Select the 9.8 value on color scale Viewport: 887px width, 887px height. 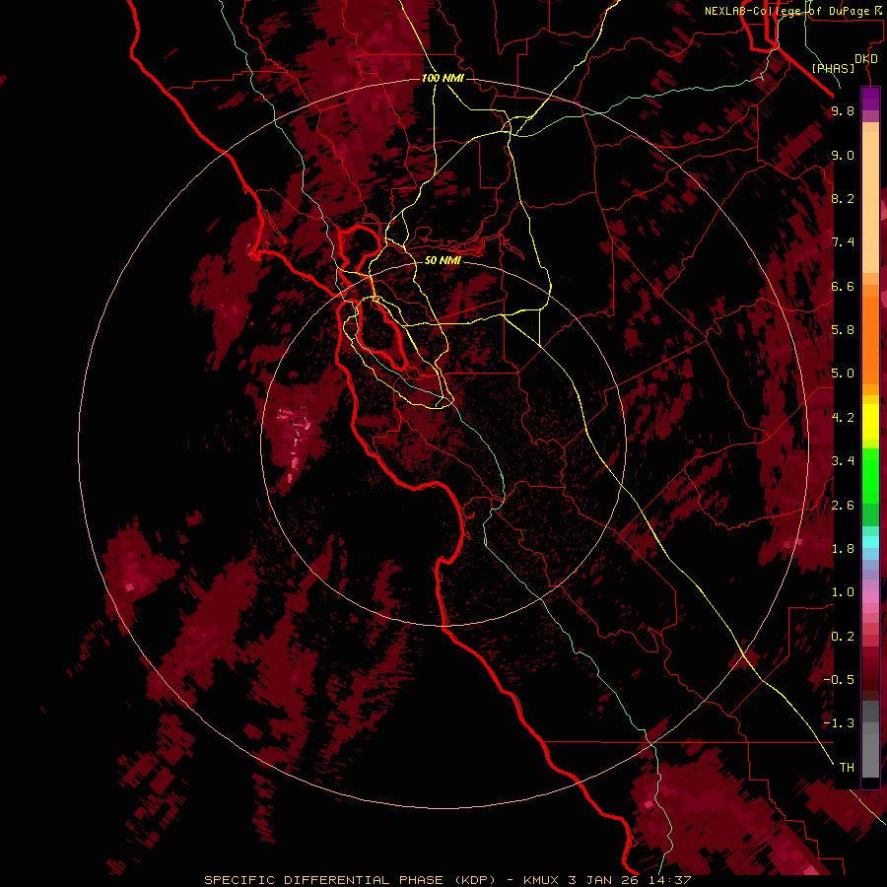[x=843, y=111]
